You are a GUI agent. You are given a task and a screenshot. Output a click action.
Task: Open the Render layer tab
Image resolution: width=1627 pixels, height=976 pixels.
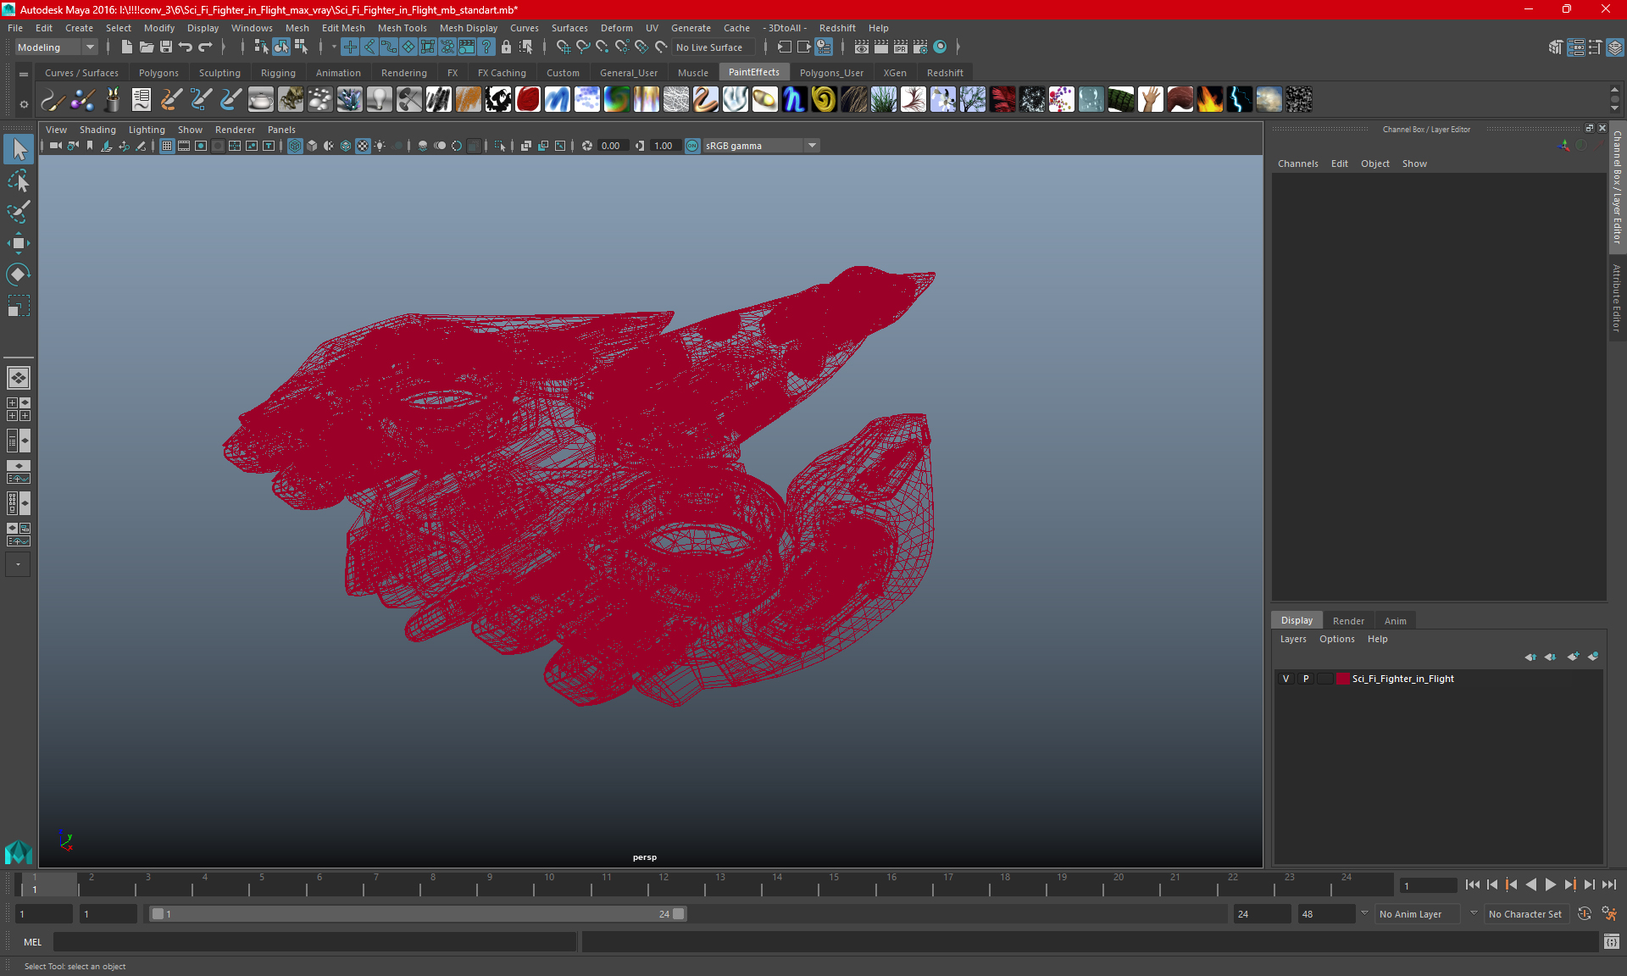point(1348,621)
